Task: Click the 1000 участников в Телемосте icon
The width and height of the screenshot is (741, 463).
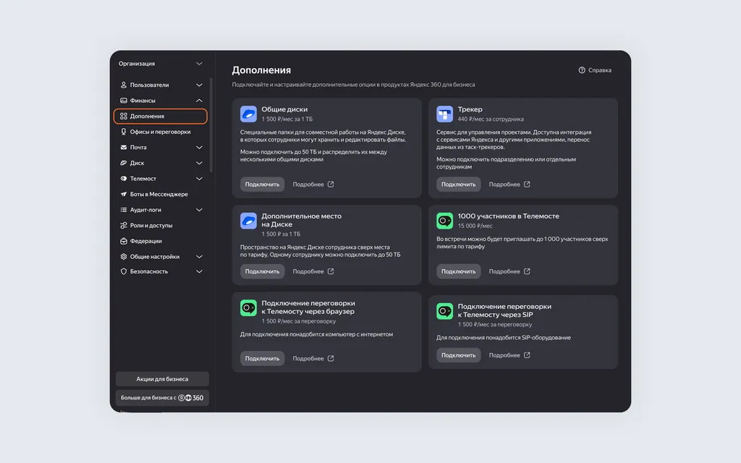Action: pos(444,221)
